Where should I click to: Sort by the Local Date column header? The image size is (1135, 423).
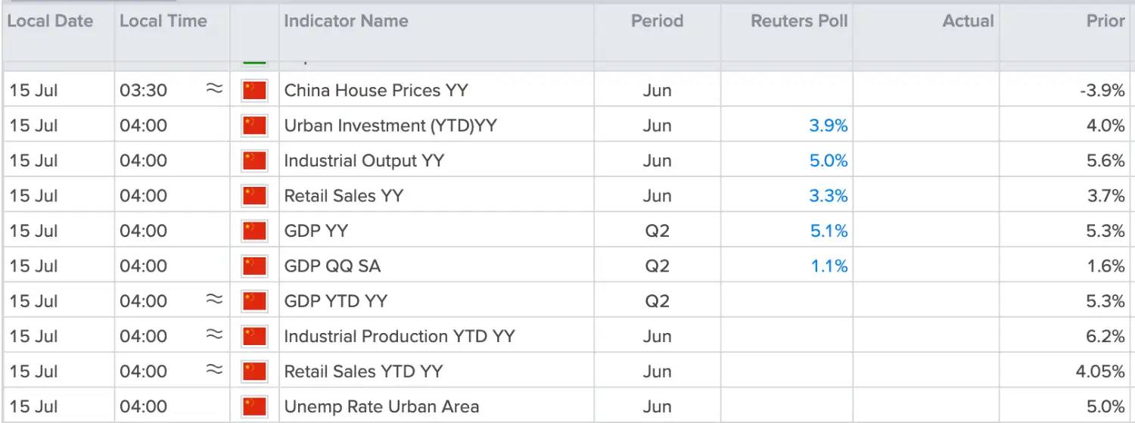point(50,21)
